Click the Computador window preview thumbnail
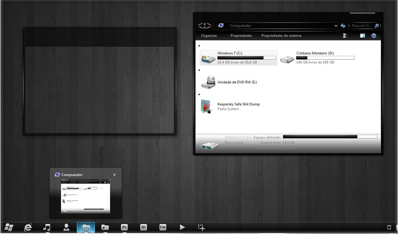Image resolution: width=398 pixels, height=234 pixels. [x=86, y=196]
